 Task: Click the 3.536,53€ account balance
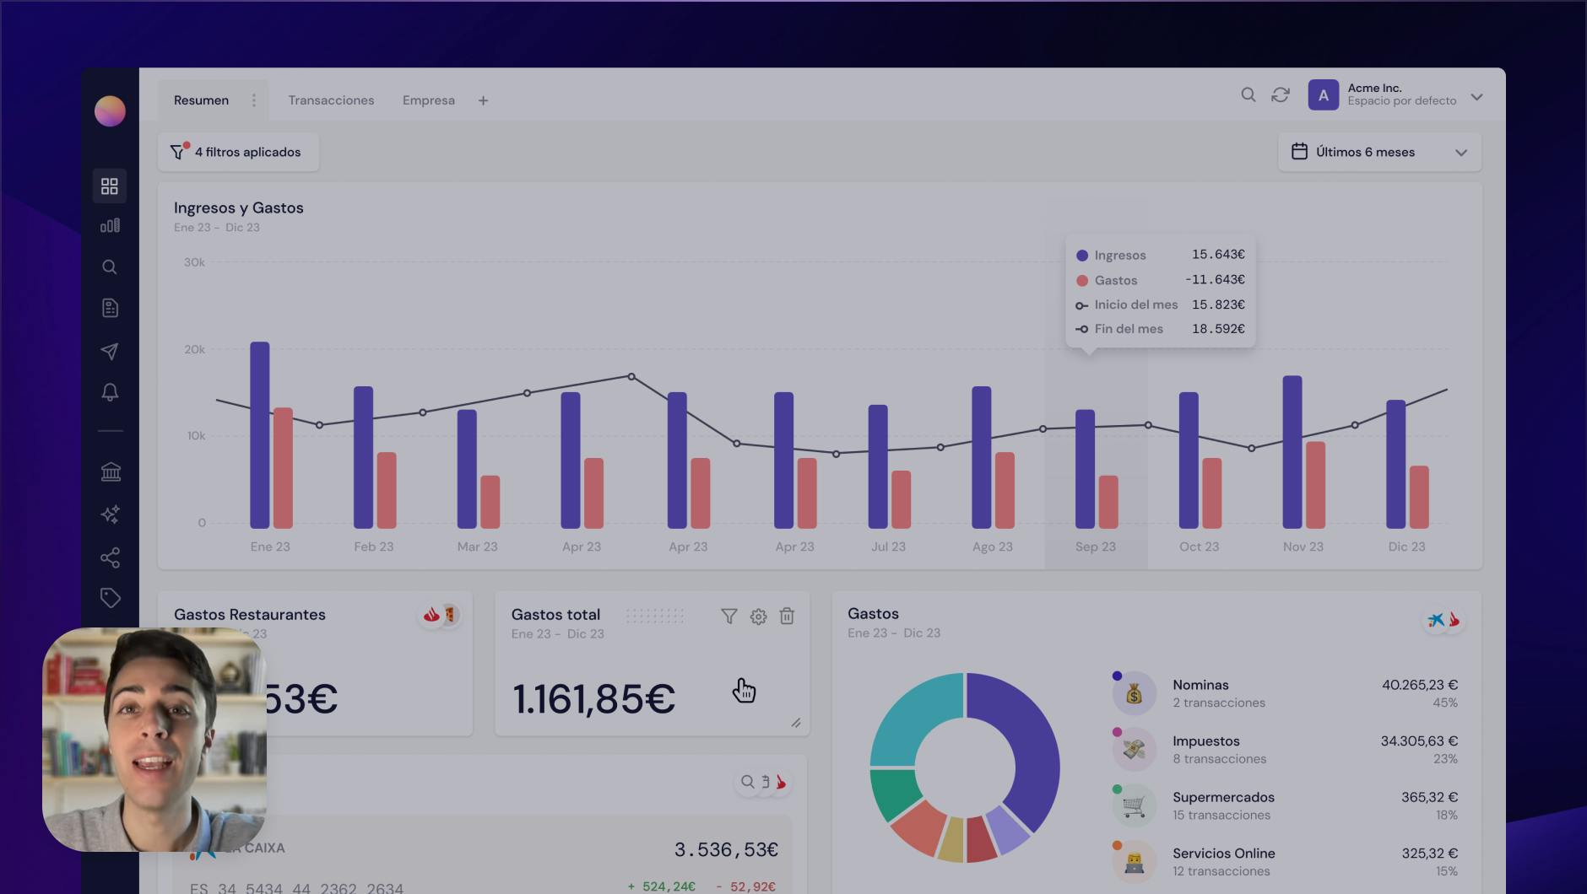pyautogui.click(x=726, y=849)
